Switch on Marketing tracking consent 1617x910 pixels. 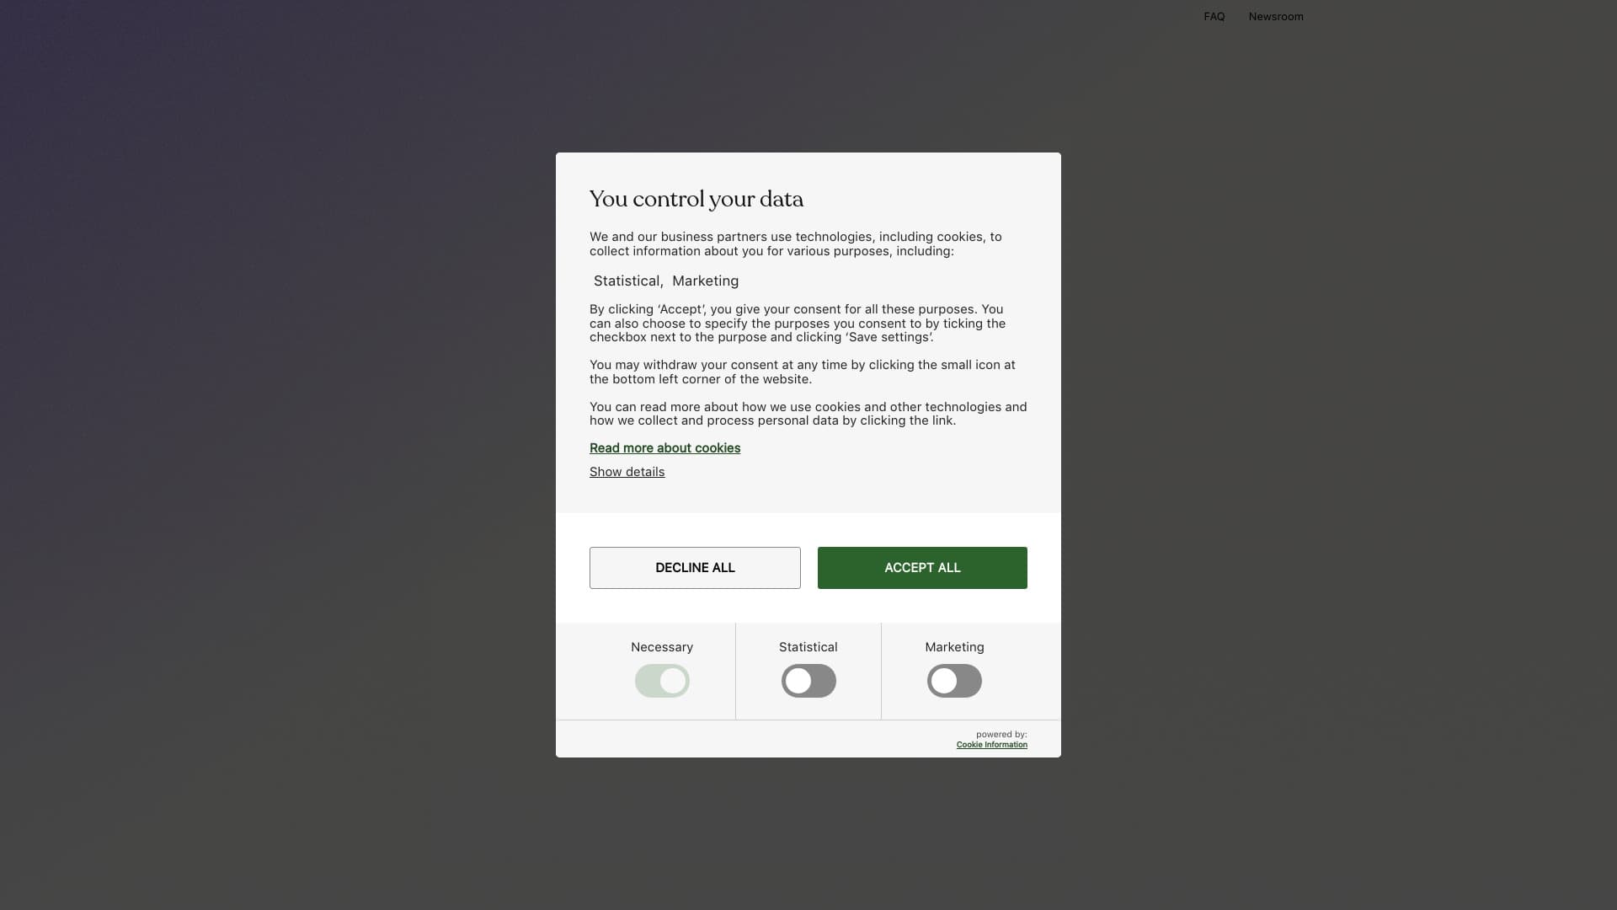coord(954,680)
